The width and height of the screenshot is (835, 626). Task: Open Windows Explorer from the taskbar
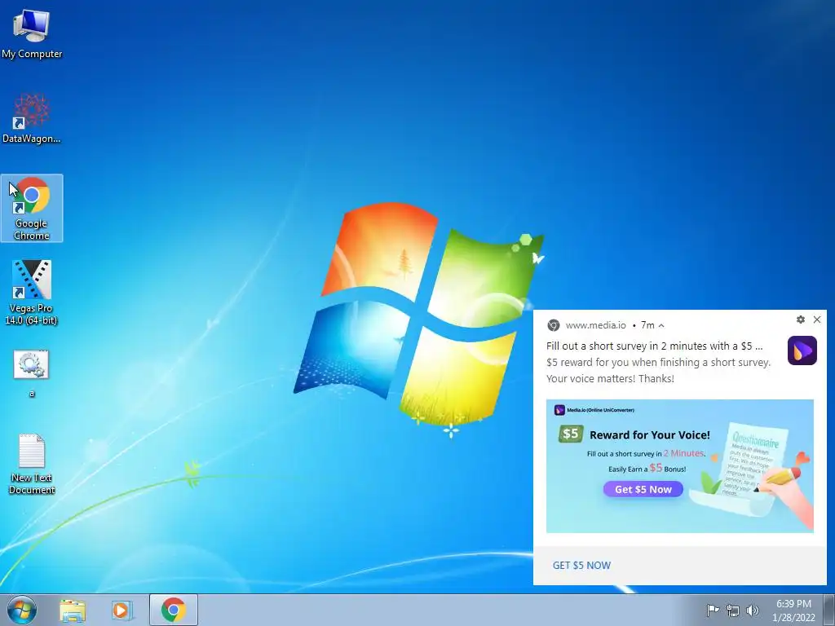click(73, 610)
